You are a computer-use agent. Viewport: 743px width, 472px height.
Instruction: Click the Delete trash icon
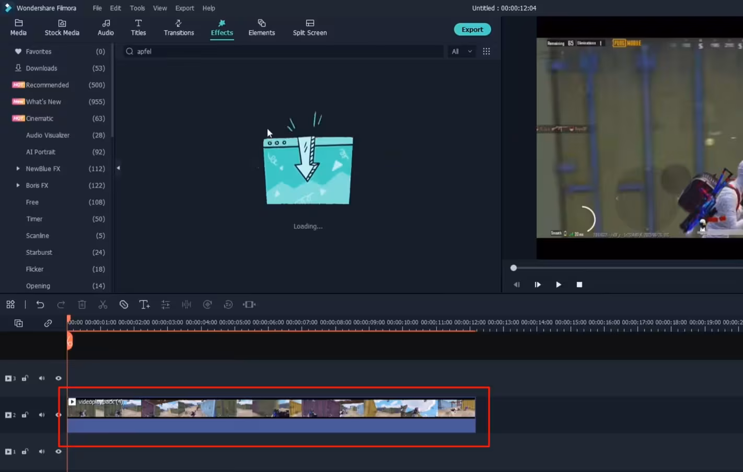pos(82,304)
